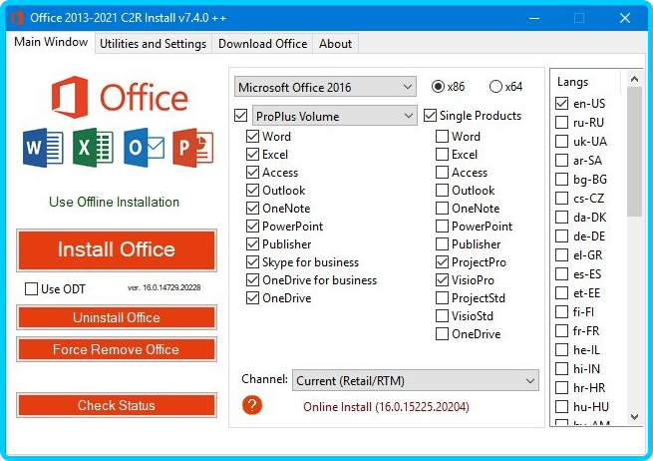This screenshot has height=461, width=653.
Task: Click the version text ver. 16.0.14729.20228
Action: click(164, 287)
